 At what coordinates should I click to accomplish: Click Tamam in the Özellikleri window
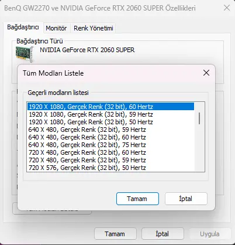click(x=115, y=234)
